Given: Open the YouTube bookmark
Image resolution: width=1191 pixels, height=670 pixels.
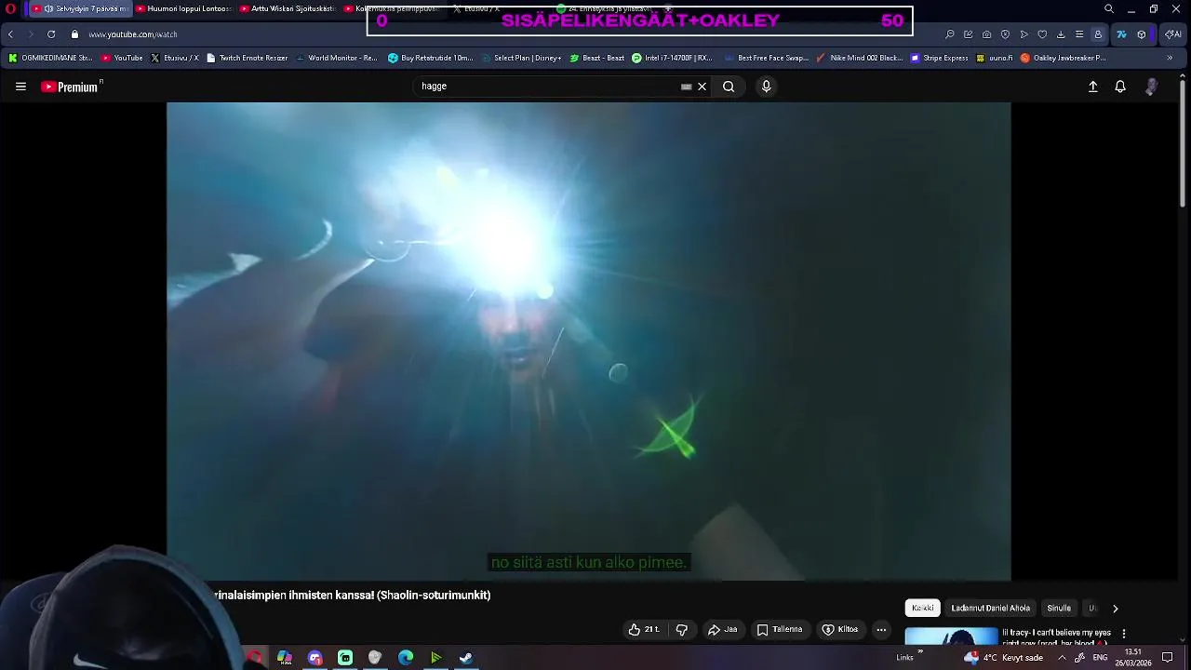Looking at the screenshot, I should pos(122,58).
